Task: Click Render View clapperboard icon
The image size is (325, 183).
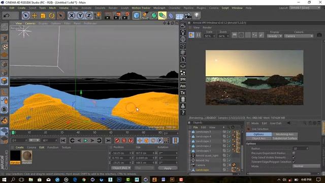Action: point(108,16)
